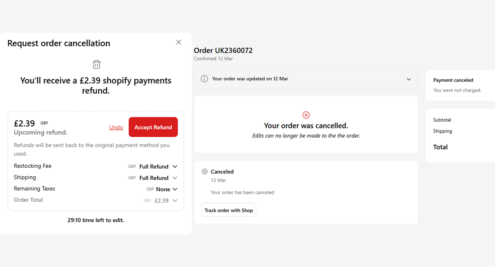The width and height of the screenshot is (495, 267).
Task: Click the £2.39 upcoming refund amount
Action: [25, 123]
